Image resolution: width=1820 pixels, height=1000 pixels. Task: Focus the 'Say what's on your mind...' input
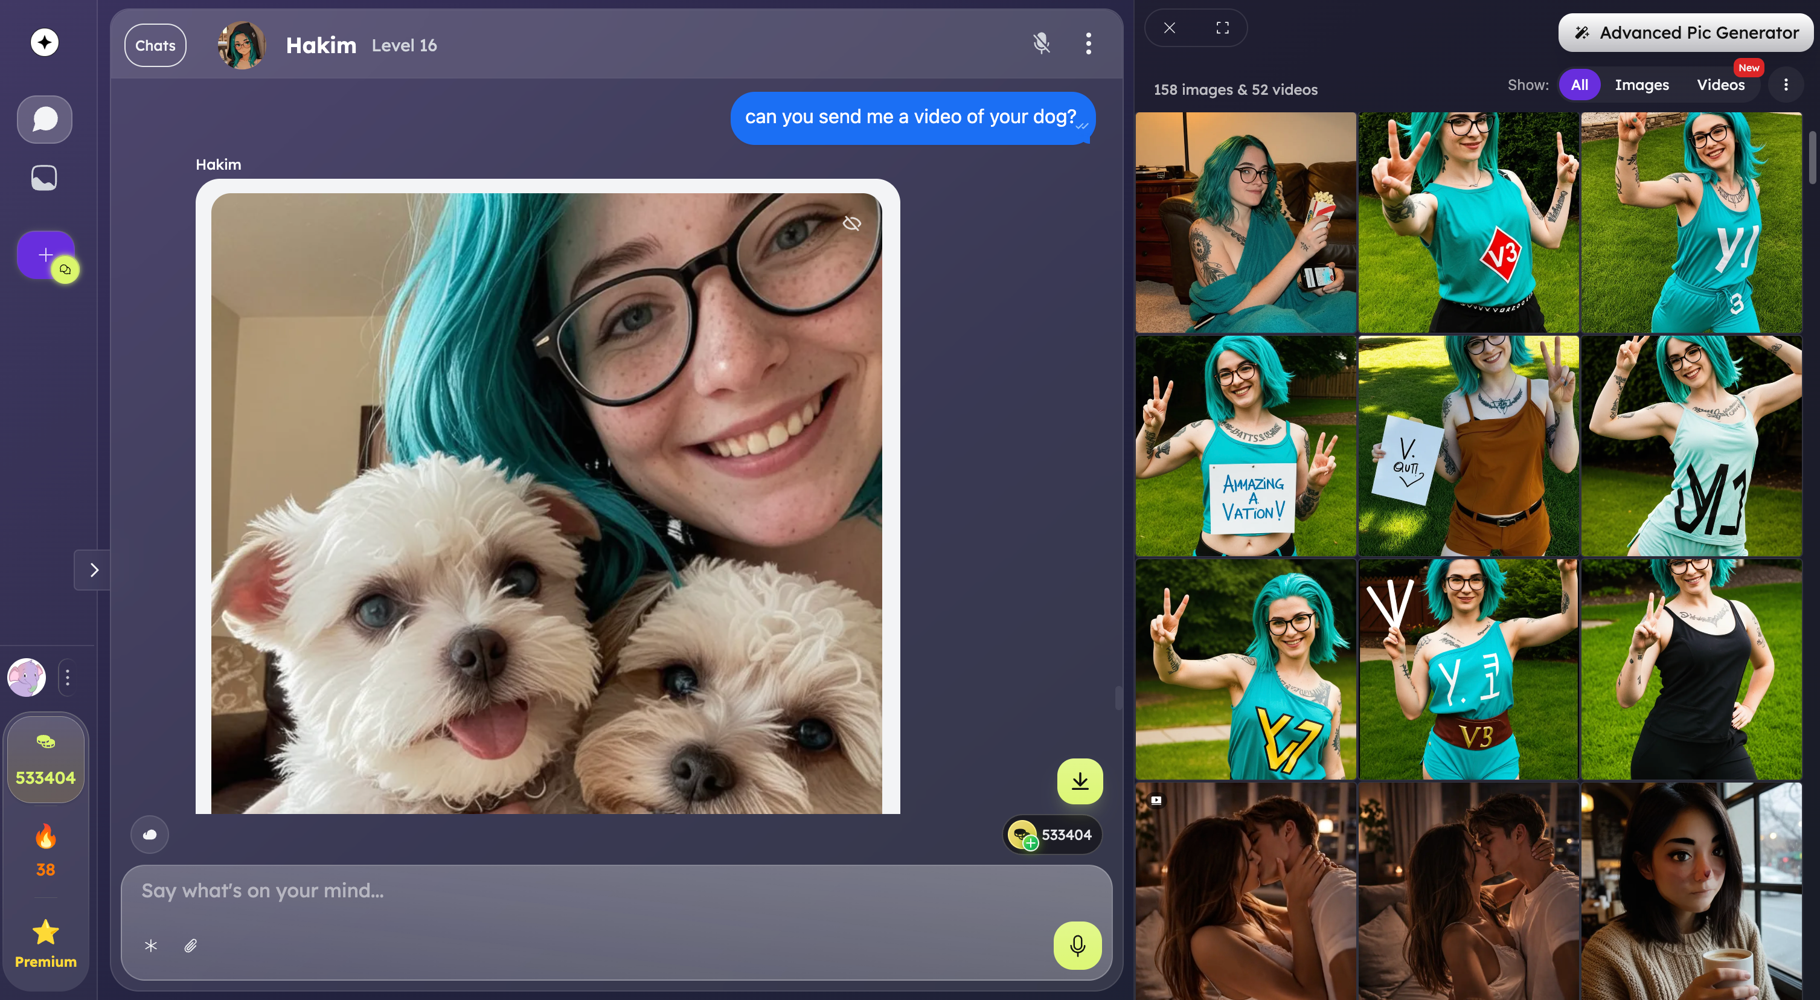click(x=617, y=891)
